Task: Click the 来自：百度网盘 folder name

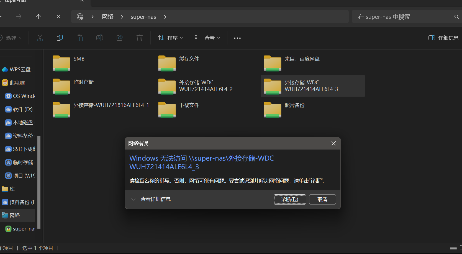Action: (x=302, y=59)
